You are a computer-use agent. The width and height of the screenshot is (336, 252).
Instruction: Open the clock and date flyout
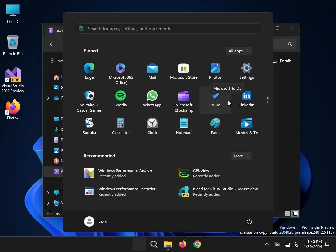click(313, 244)
